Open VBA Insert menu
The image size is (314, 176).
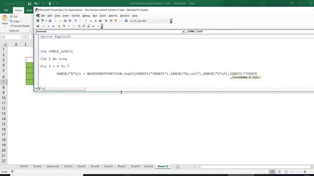(x=66, y=16)
